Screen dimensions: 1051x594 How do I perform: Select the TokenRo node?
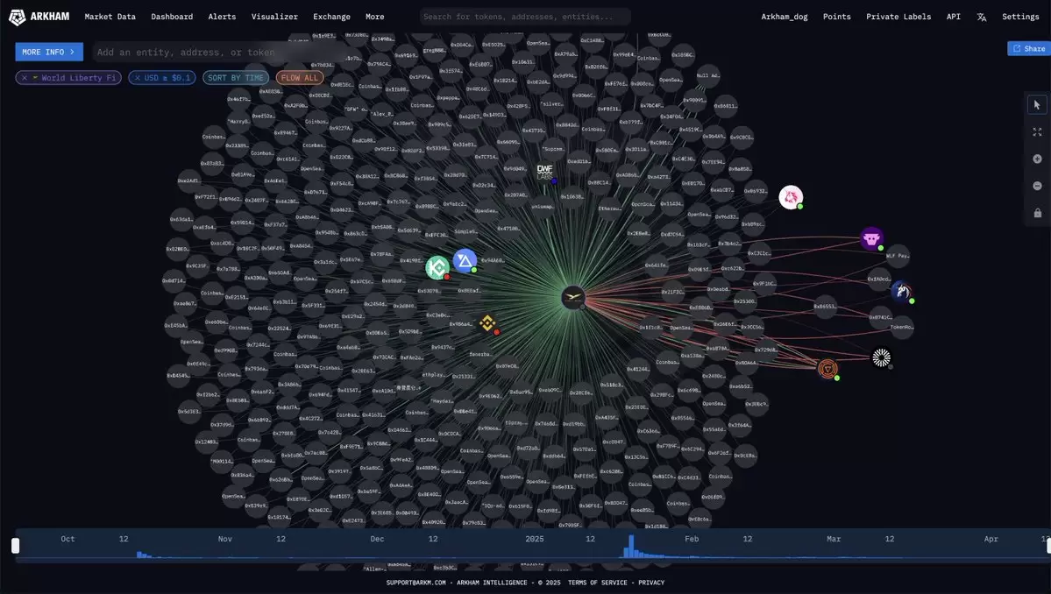tap(901, 327)
